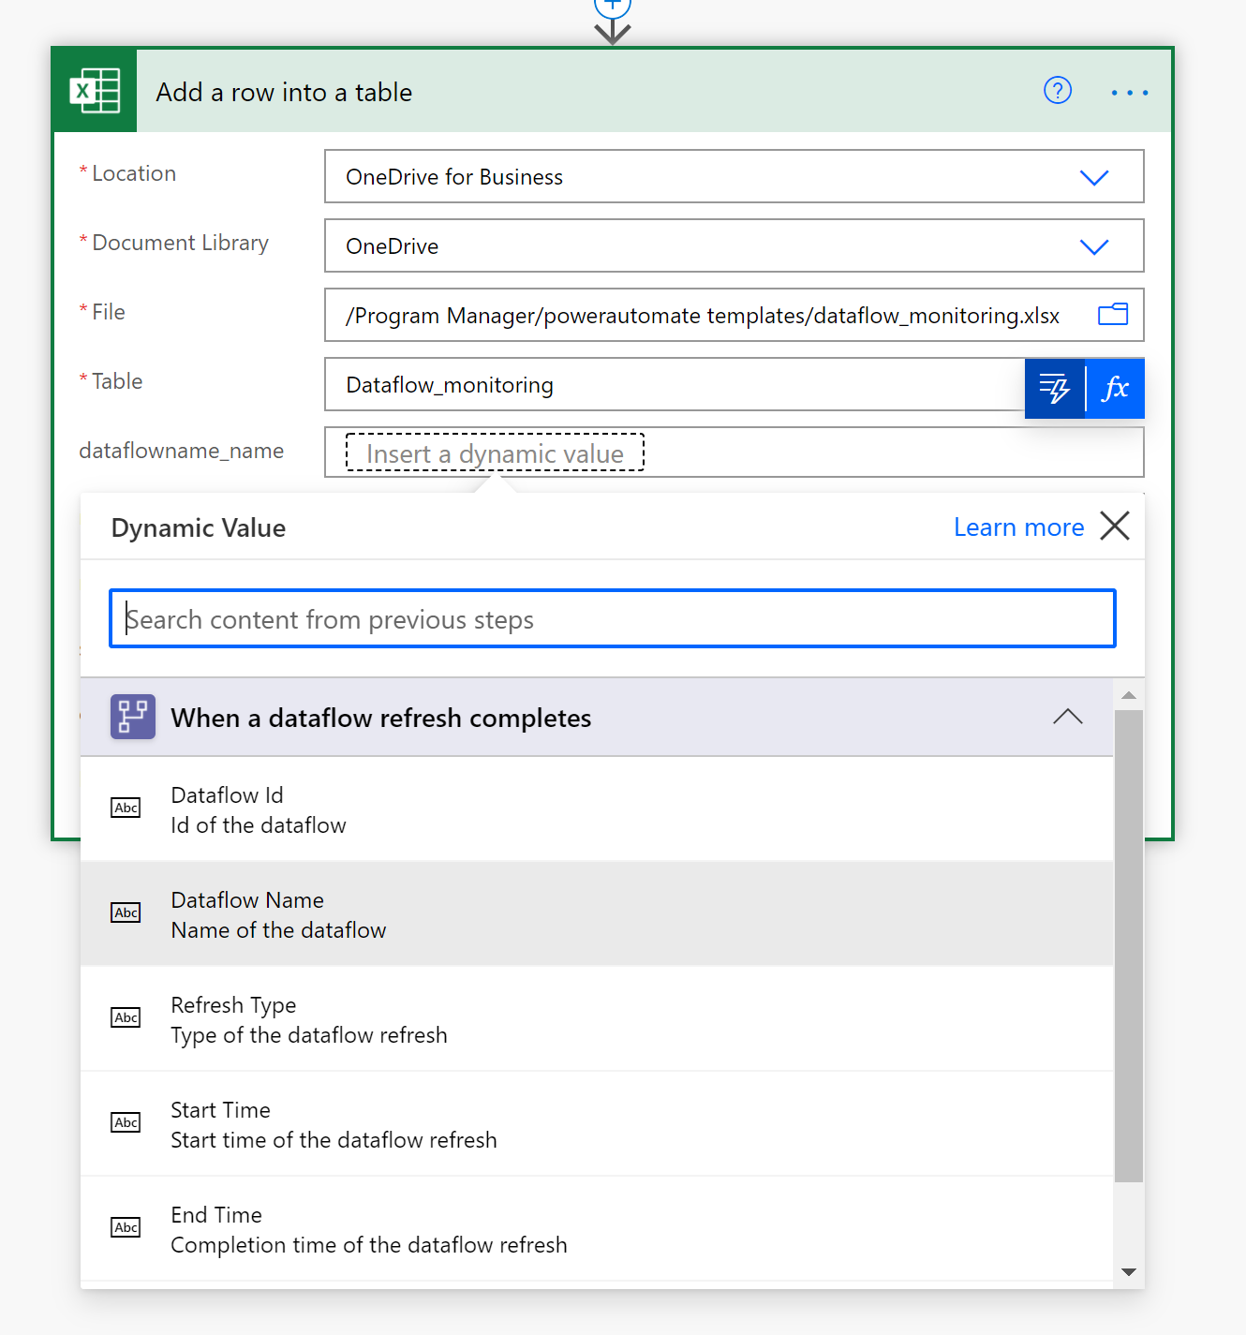Click the Abc icon beside Dataflow Name
Viewport: 1246px width, 1335px height.
pos(126,912)
